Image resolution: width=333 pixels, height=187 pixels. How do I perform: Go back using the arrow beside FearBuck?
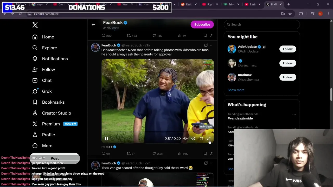pyautogui.click(x=93, y=24)
